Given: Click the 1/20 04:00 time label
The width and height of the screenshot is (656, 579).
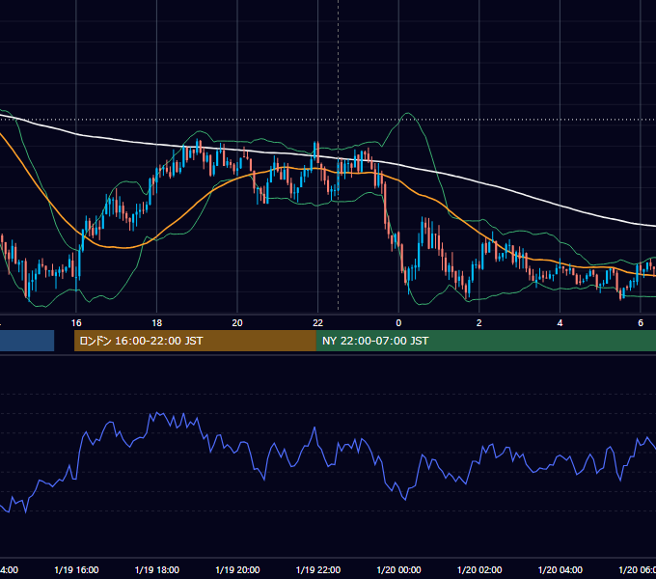Looking at the screenshot, I should click(560, 569).
